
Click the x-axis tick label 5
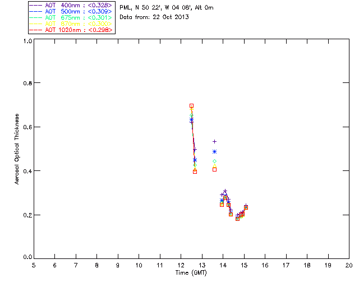34,266
